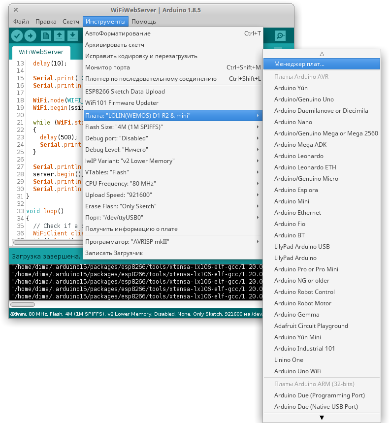Choose Записать Загрузчик
Viewport: 390px width, 423px height.
(x=173, y=253)
